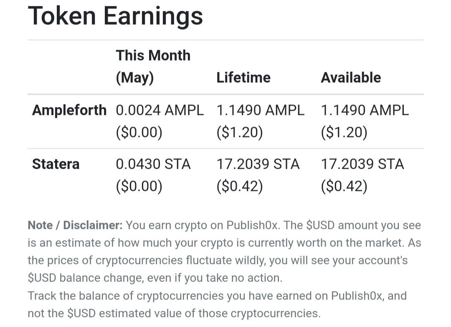Screen dimensions: 451x327
Task: Click the Ampleforth Available ($1.20) amount
Action: pos(344,132)
